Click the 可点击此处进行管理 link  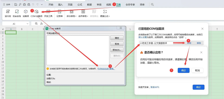(106, 69)
